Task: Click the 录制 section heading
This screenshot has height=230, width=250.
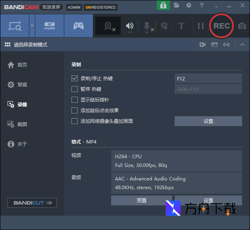Action: [76, 65]
